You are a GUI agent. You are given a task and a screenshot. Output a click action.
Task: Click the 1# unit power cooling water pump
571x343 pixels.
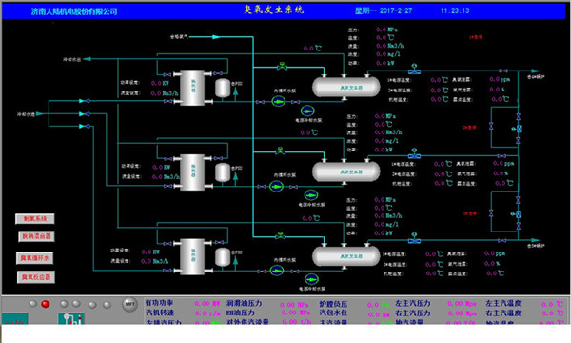[x=307, y=111]
